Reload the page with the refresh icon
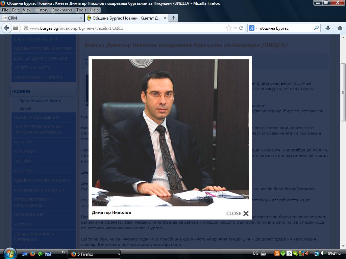Viewport: 346px width, 259px height. (x=241, y=28)
